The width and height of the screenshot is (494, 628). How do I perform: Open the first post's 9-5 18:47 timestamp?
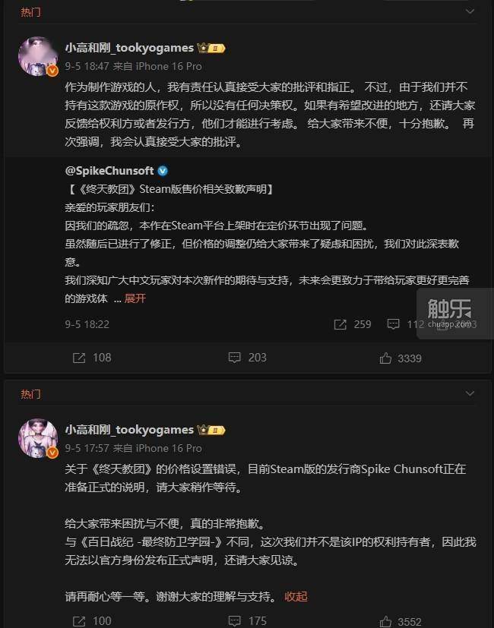pyautogui.click(x=87, y=66)
